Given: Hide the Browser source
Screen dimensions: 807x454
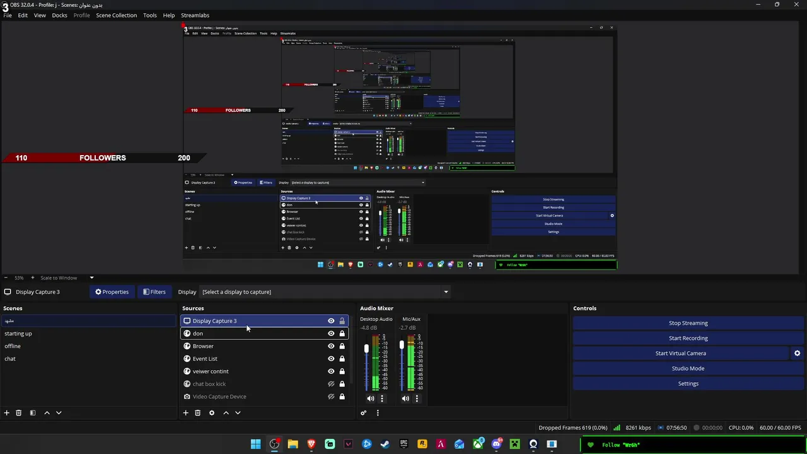Looking at the screenshot, I should pos(331,346).
